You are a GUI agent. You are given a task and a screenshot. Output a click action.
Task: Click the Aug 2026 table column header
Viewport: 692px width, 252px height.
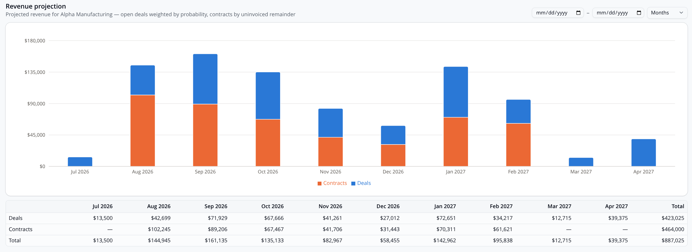click(159, 206)
